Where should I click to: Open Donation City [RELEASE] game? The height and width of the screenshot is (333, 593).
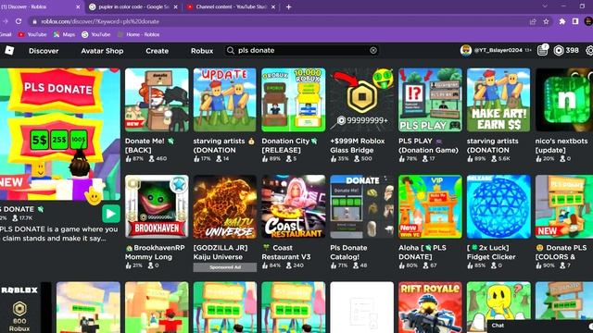click(x=293, y=100)
